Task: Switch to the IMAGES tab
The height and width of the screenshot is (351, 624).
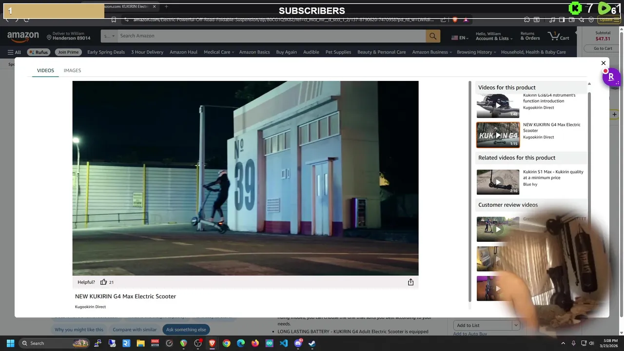Action: 72,71
